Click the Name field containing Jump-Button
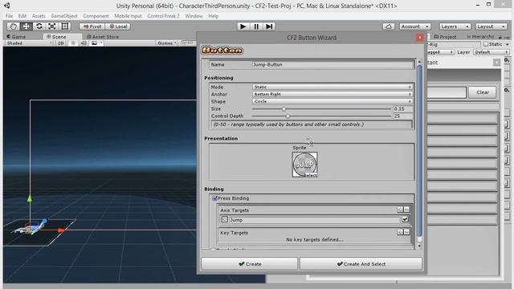 pos(332,64)
